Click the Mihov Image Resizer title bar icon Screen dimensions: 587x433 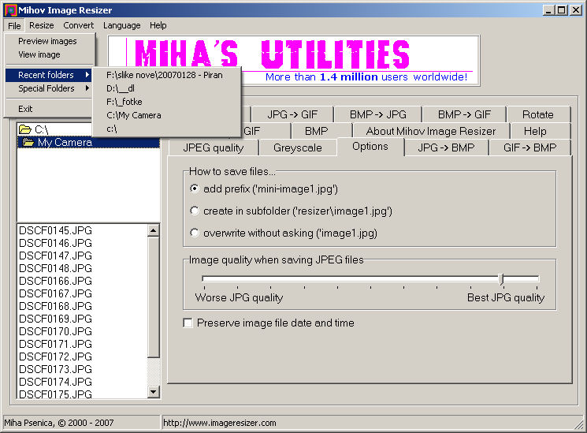[x=9, y=10]
